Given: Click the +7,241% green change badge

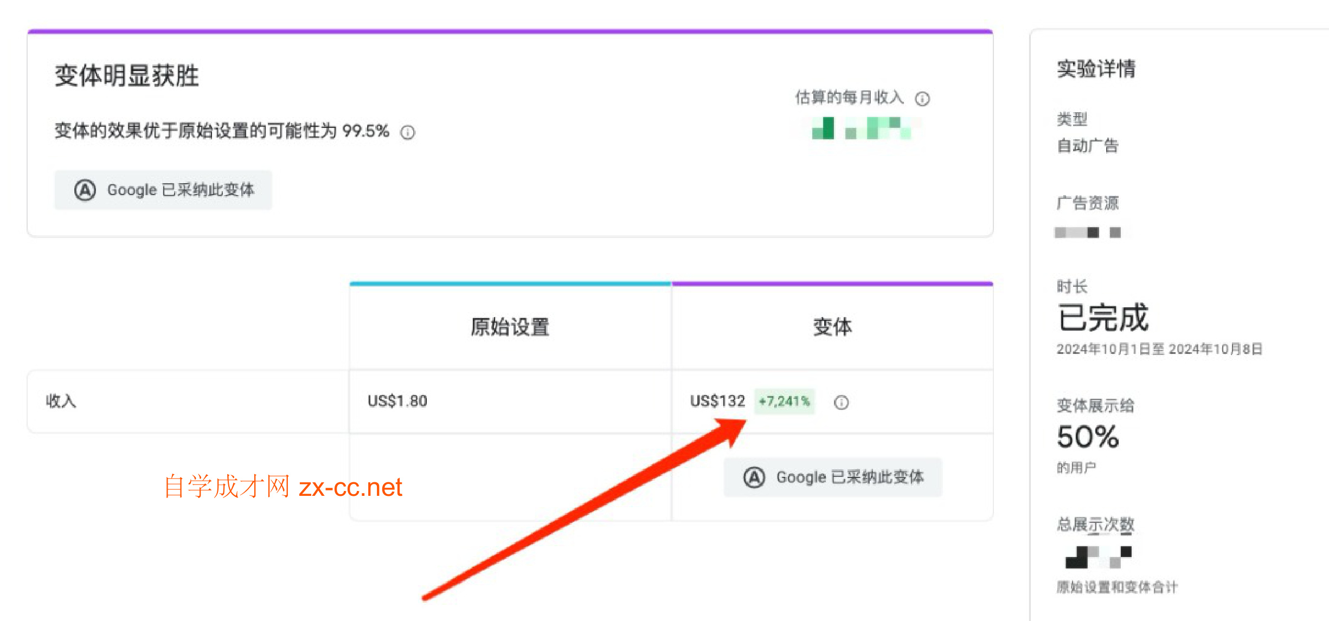Looking at the screenshot, I should [784, 402].
